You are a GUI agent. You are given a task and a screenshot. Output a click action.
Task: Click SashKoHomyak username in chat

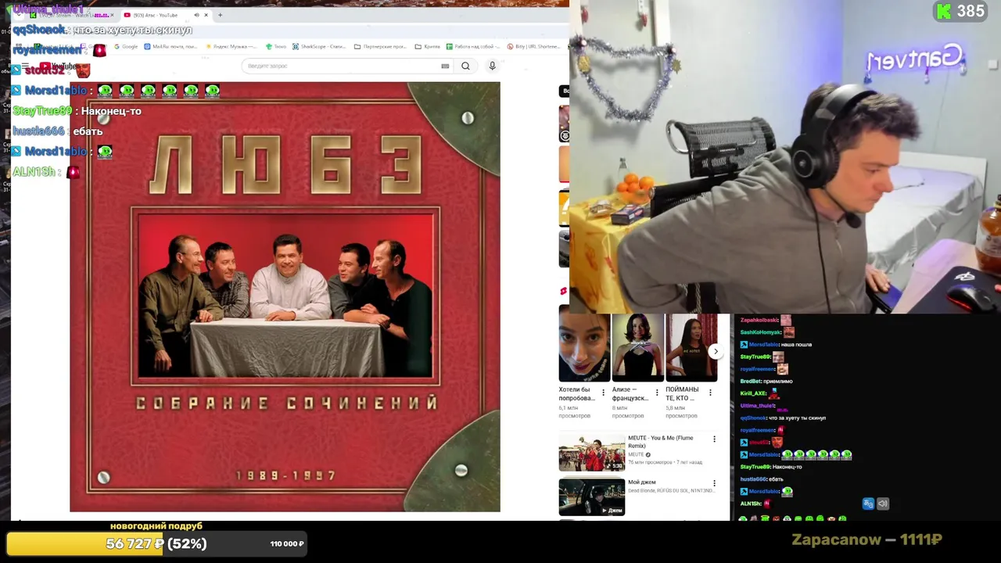click(x=761, y=332)
